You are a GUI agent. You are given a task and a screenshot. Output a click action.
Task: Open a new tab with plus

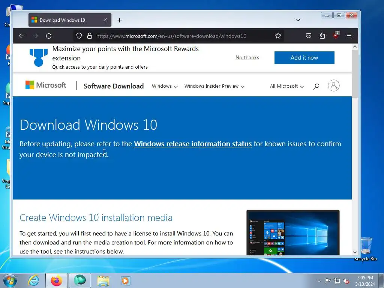tap(120, 20)
